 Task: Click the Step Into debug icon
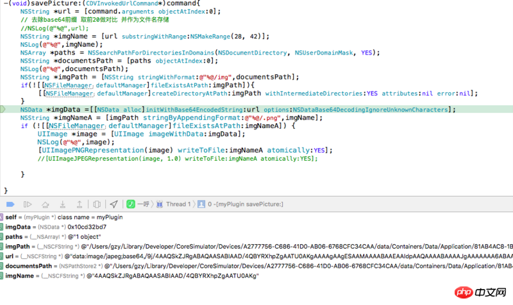point(62,204)
